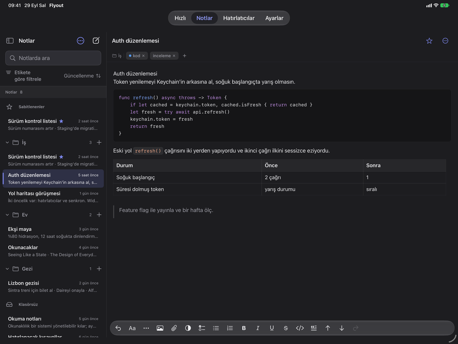Open the Aa text style options
Image resolution: width=458 pixels, height=344 pixels.
[132, 328]
